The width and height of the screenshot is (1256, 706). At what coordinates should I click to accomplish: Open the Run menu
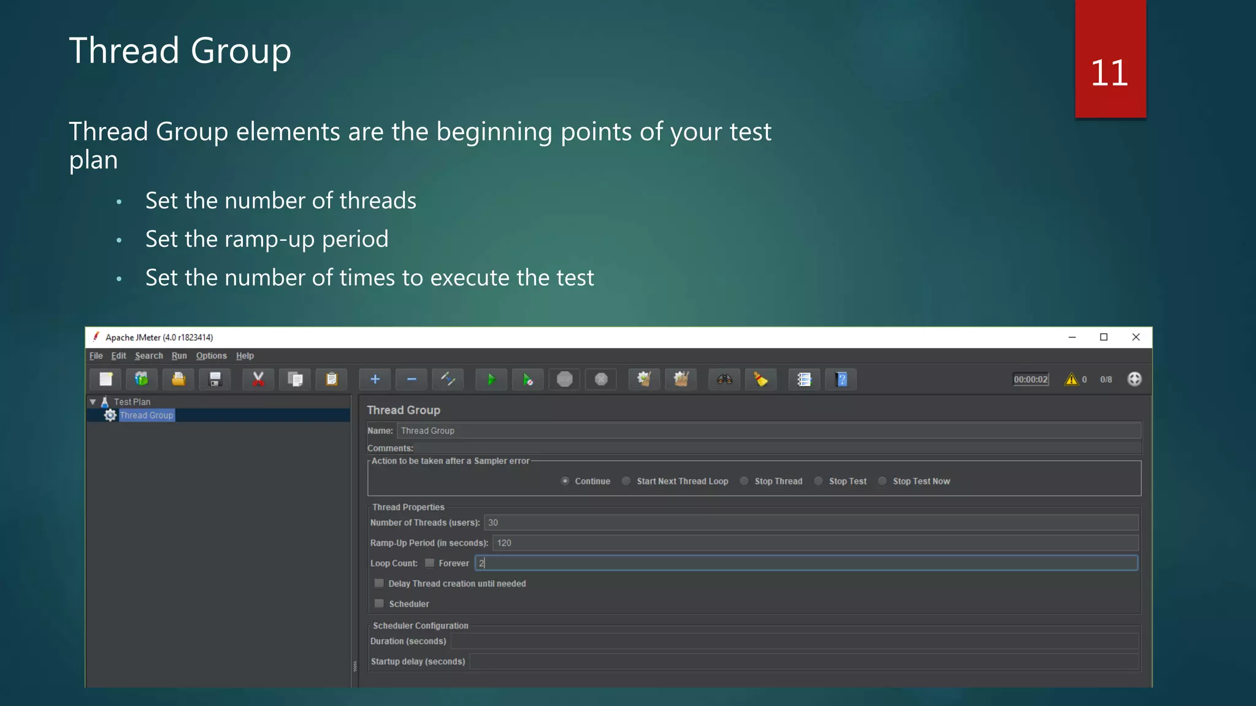(x=179, y=355)
